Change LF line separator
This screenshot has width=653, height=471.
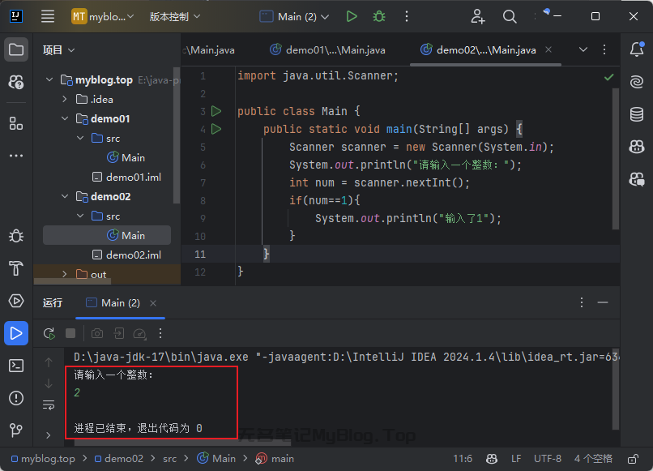[516, 459]
